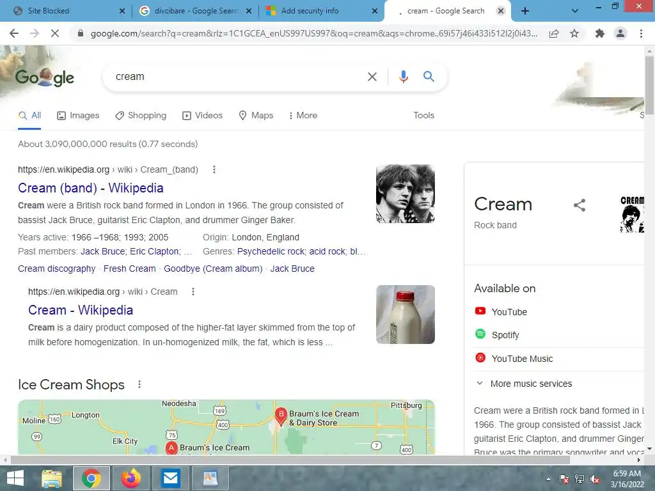Viewport: 655px width, 491px height.
Task: Select the Videos search filter
Action: (203, 116)
